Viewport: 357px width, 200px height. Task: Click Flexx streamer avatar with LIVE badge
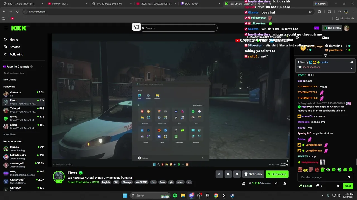(x=59, y=177)
